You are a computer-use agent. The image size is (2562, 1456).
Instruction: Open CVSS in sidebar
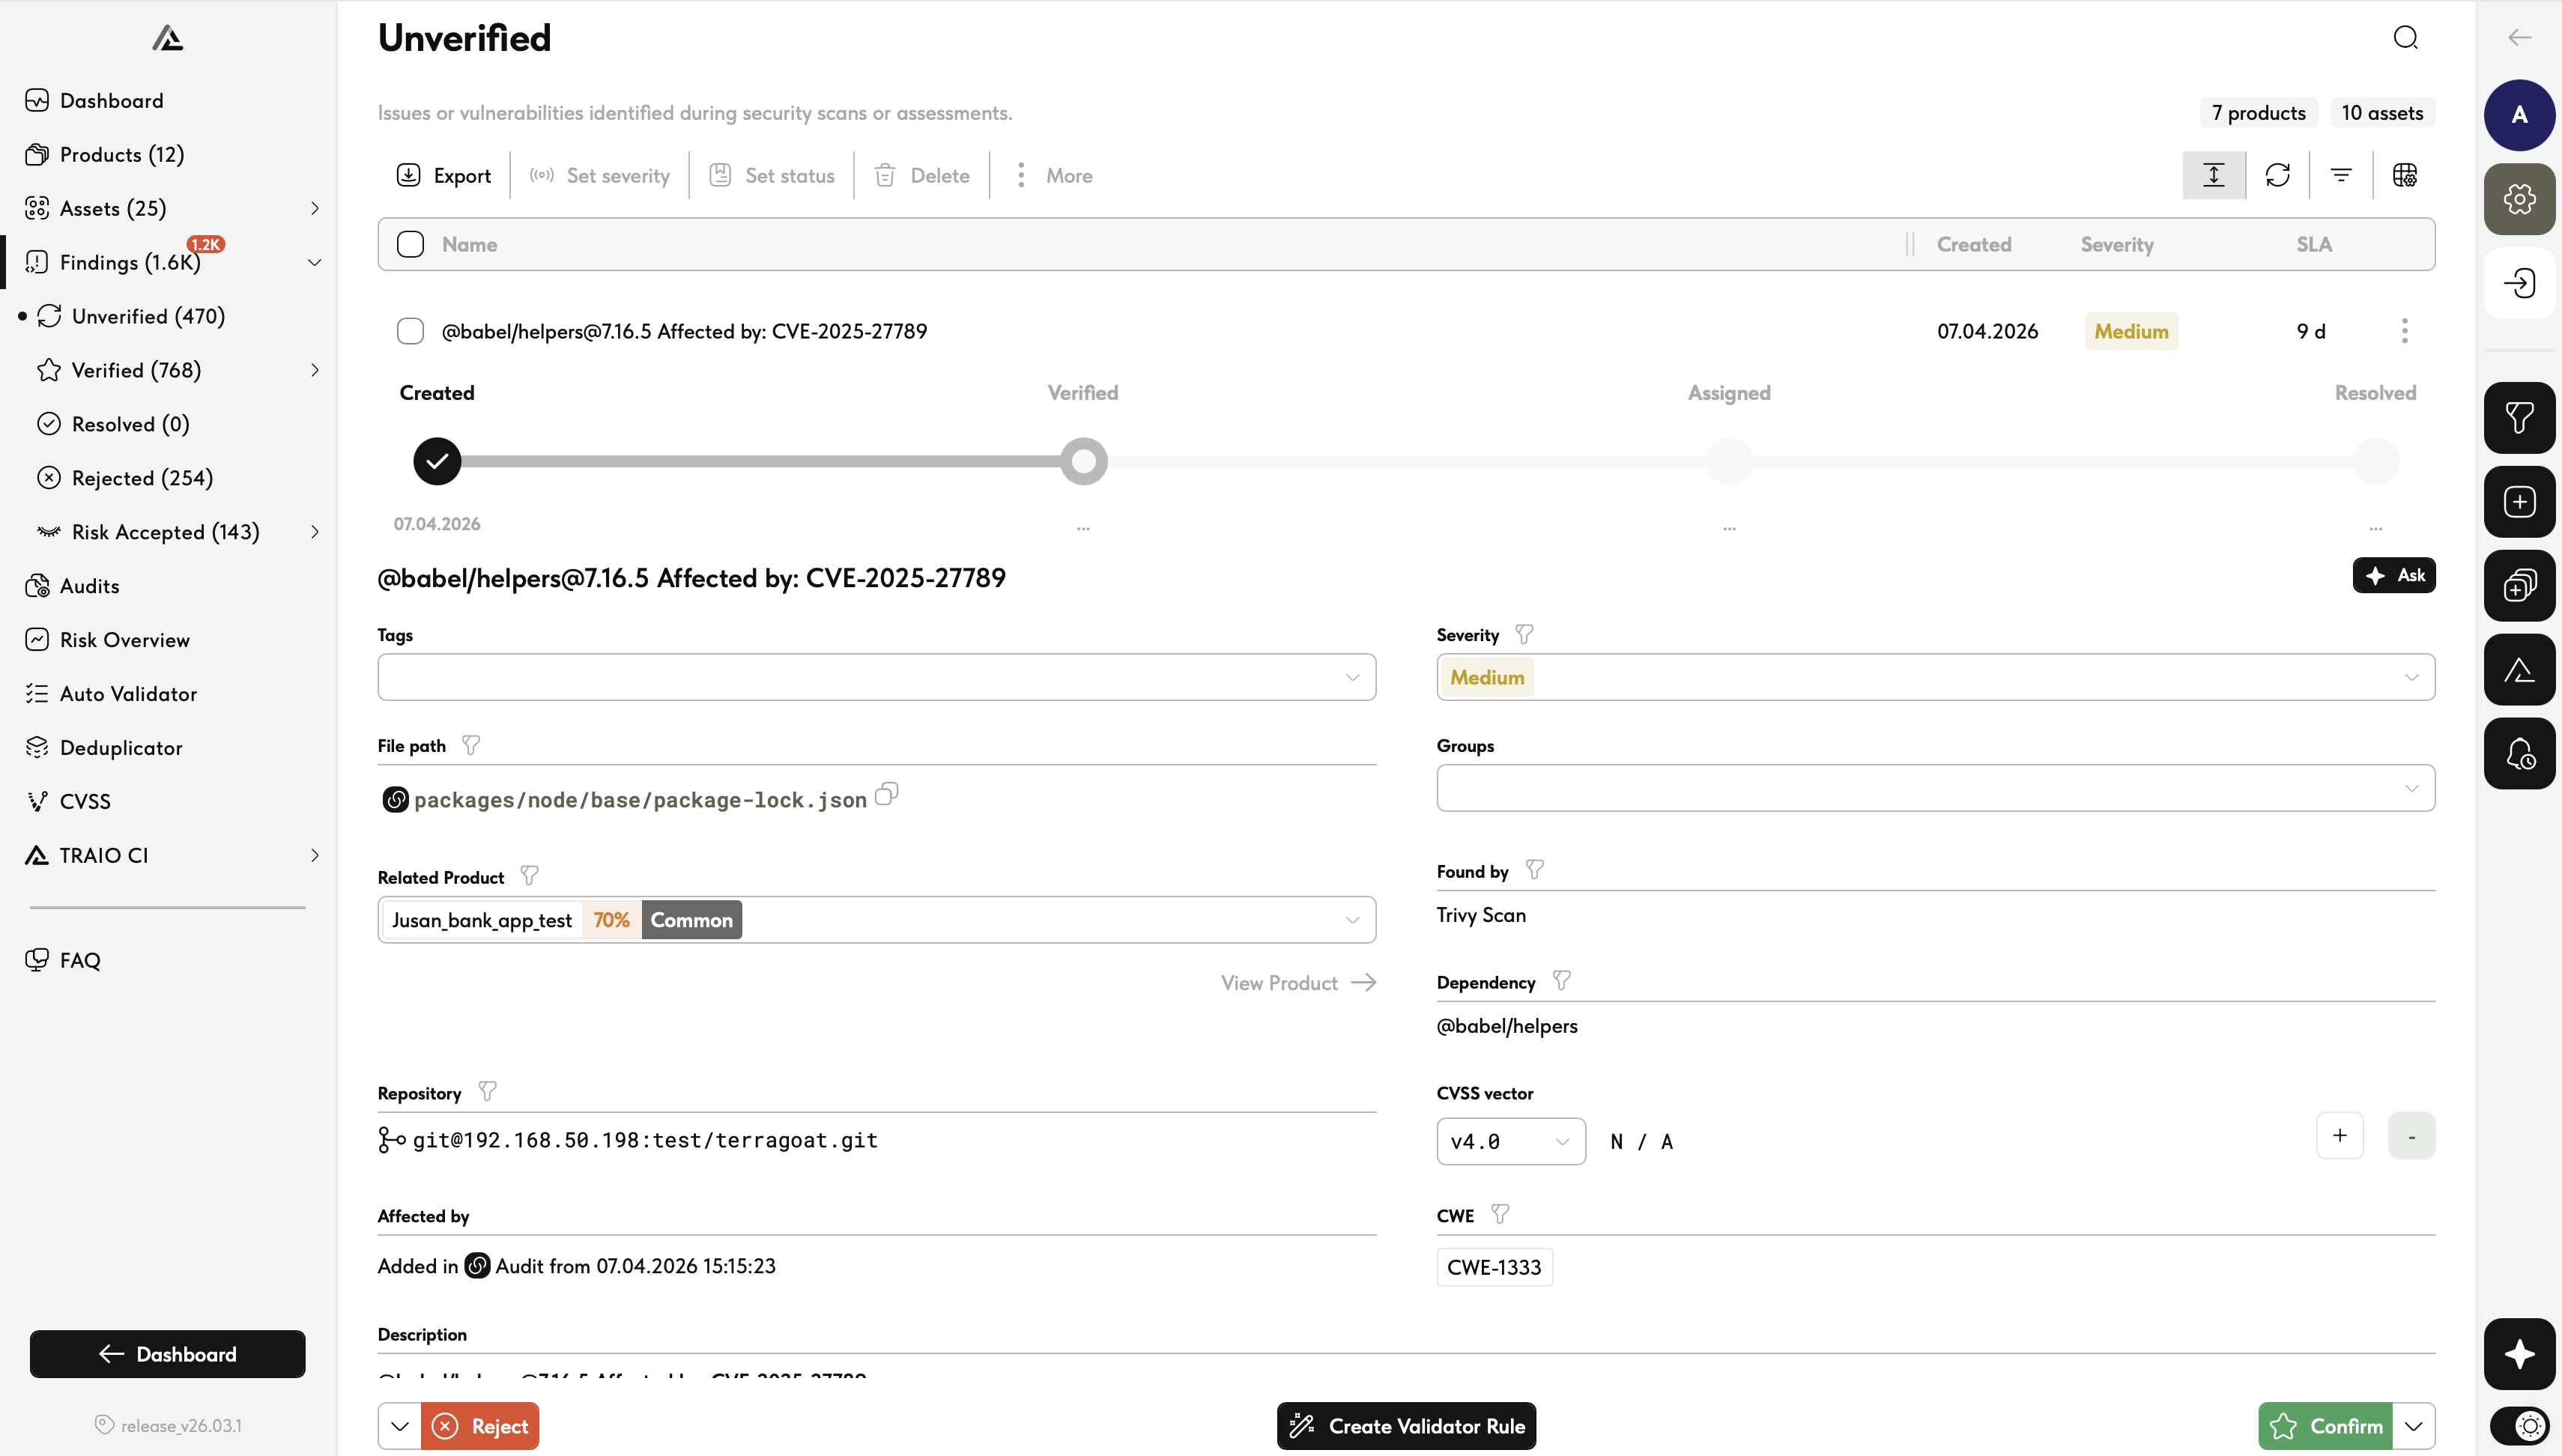tap(85, 801)
